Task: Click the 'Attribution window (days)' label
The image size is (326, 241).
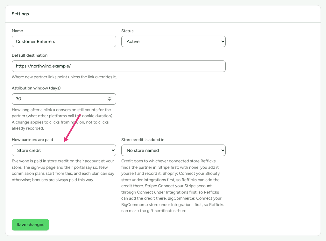Action: coord(36,88)
